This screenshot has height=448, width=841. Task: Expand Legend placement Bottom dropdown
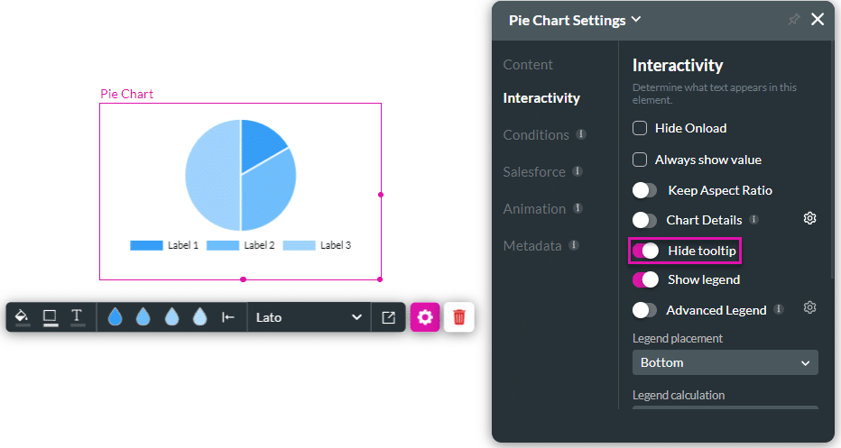coord(725,362)
